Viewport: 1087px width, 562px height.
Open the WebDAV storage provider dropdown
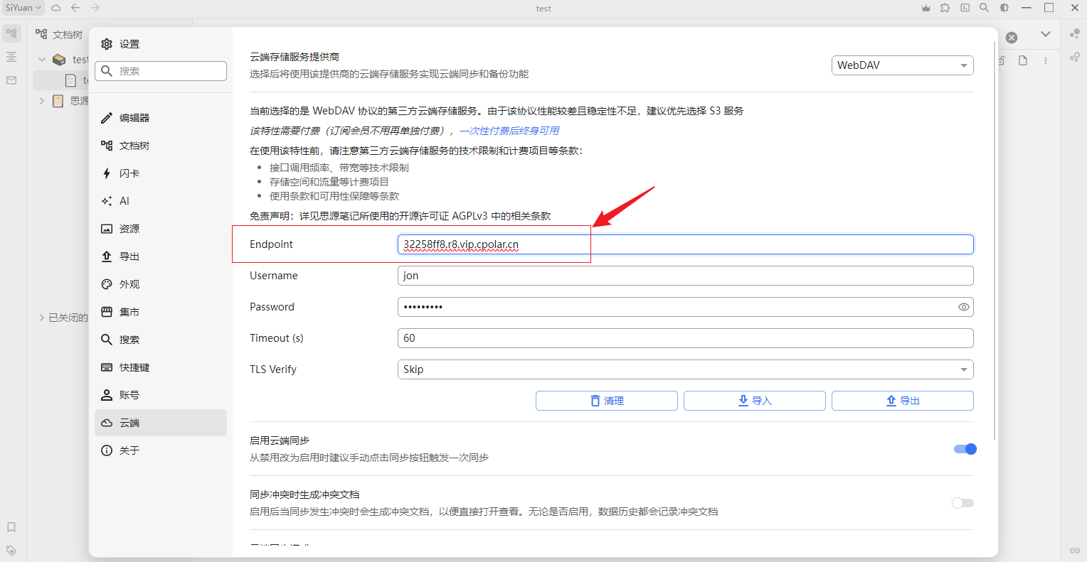902,65
